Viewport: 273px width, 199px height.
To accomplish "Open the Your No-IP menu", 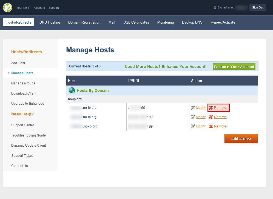I will click(23, 8).
